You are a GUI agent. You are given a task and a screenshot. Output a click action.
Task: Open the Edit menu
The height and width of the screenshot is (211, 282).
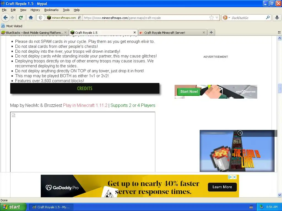click(13, 10)
